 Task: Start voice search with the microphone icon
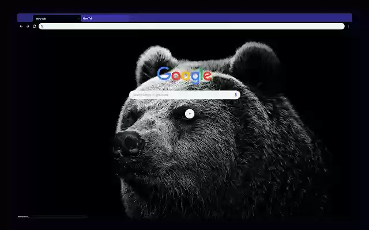[236, 95]
